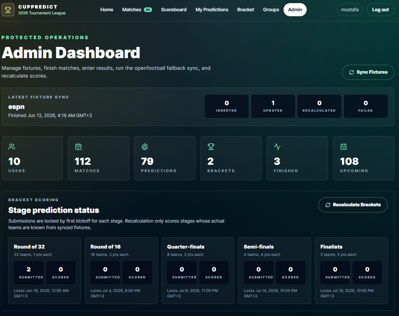Screen dimensions: 399x316
Task: Navigate to the Bracket page
Action: pos(245,10)
